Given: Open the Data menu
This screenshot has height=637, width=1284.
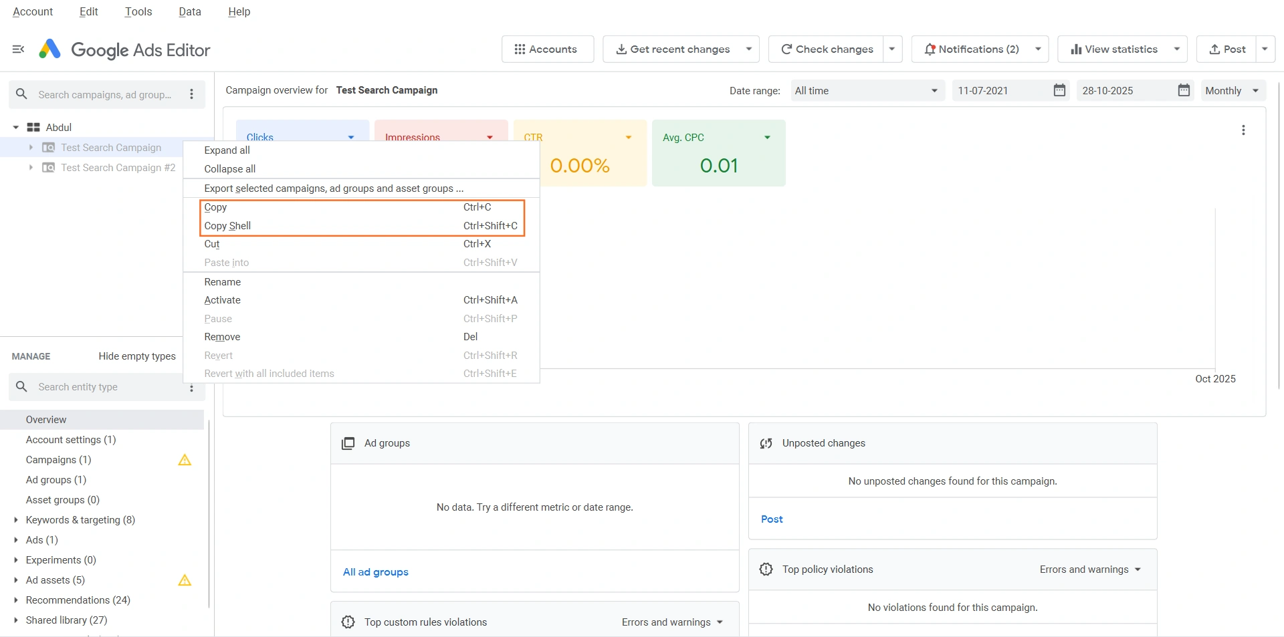Looking at the screenshot, I should point(190,12).
